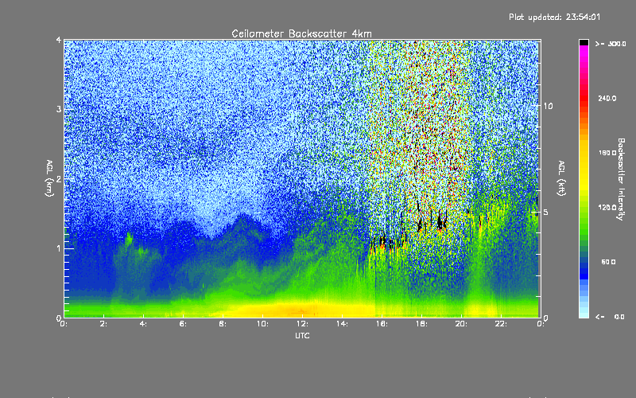Select the "12:" UTC tick label
This screenshot has height=398, width=636.
point(302,324)
